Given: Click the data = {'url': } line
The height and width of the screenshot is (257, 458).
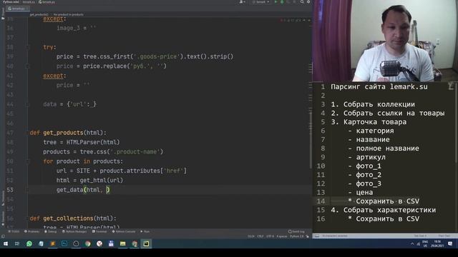Looking at the screenshot, I should tap(70, 104).
